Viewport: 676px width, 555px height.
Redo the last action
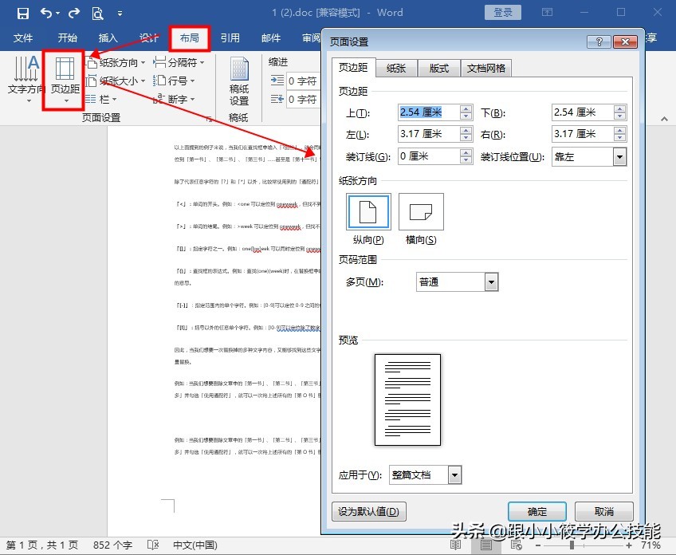(x=74, y=13)
